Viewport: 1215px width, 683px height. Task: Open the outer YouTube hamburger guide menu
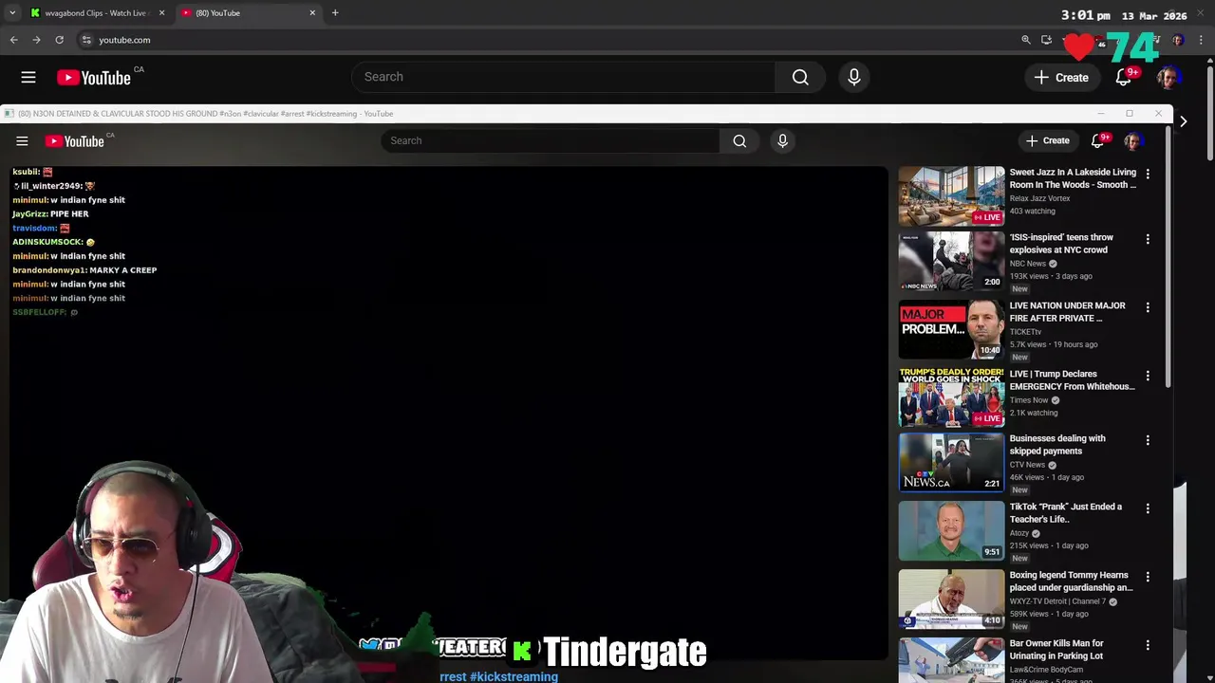tap(28, 78)
